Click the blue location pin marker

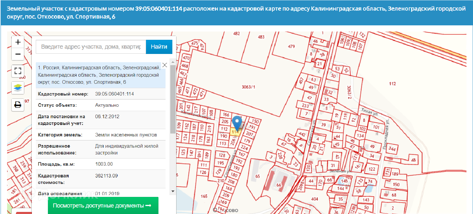[x=237, y=123]
